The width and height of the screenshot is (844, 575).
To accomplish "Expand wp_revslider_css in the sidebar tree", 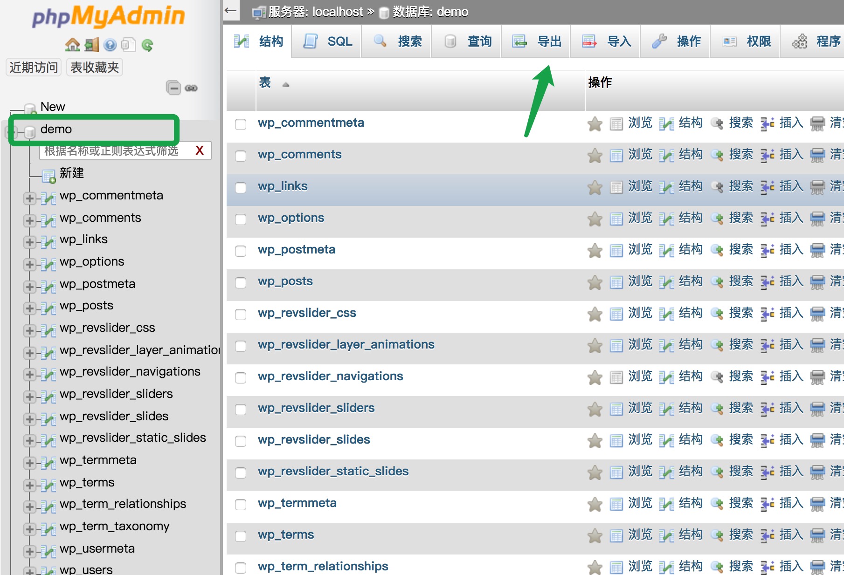I will [x=29, y=331].
